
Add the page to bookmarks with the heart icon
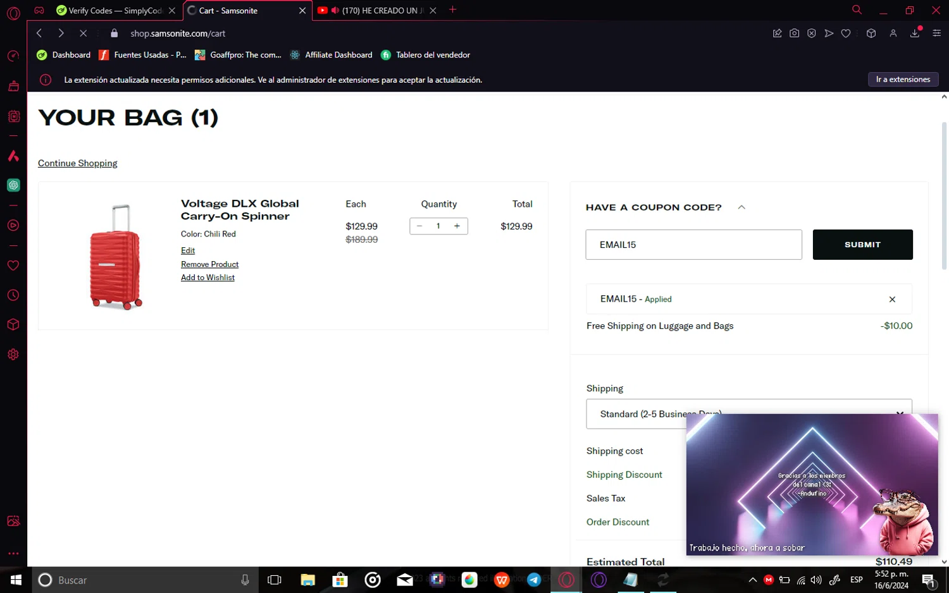[846, 33]
